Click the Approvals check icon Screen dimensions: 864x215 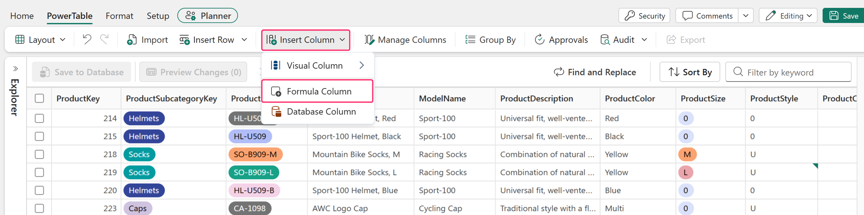tap(539, 39)
